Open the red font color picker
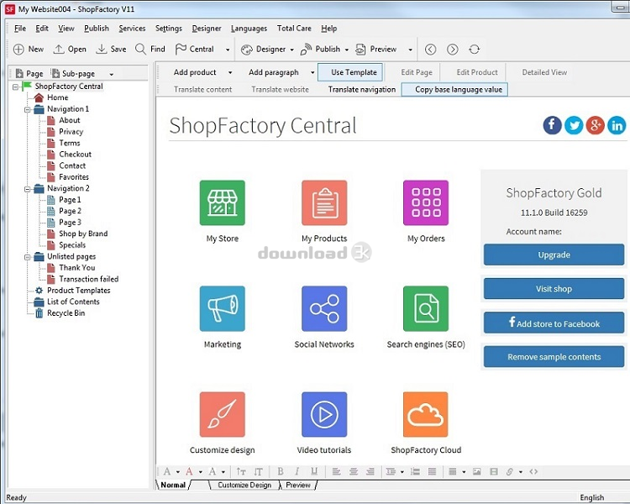Screen dimensions: 630x504 [x=189, y=471]
